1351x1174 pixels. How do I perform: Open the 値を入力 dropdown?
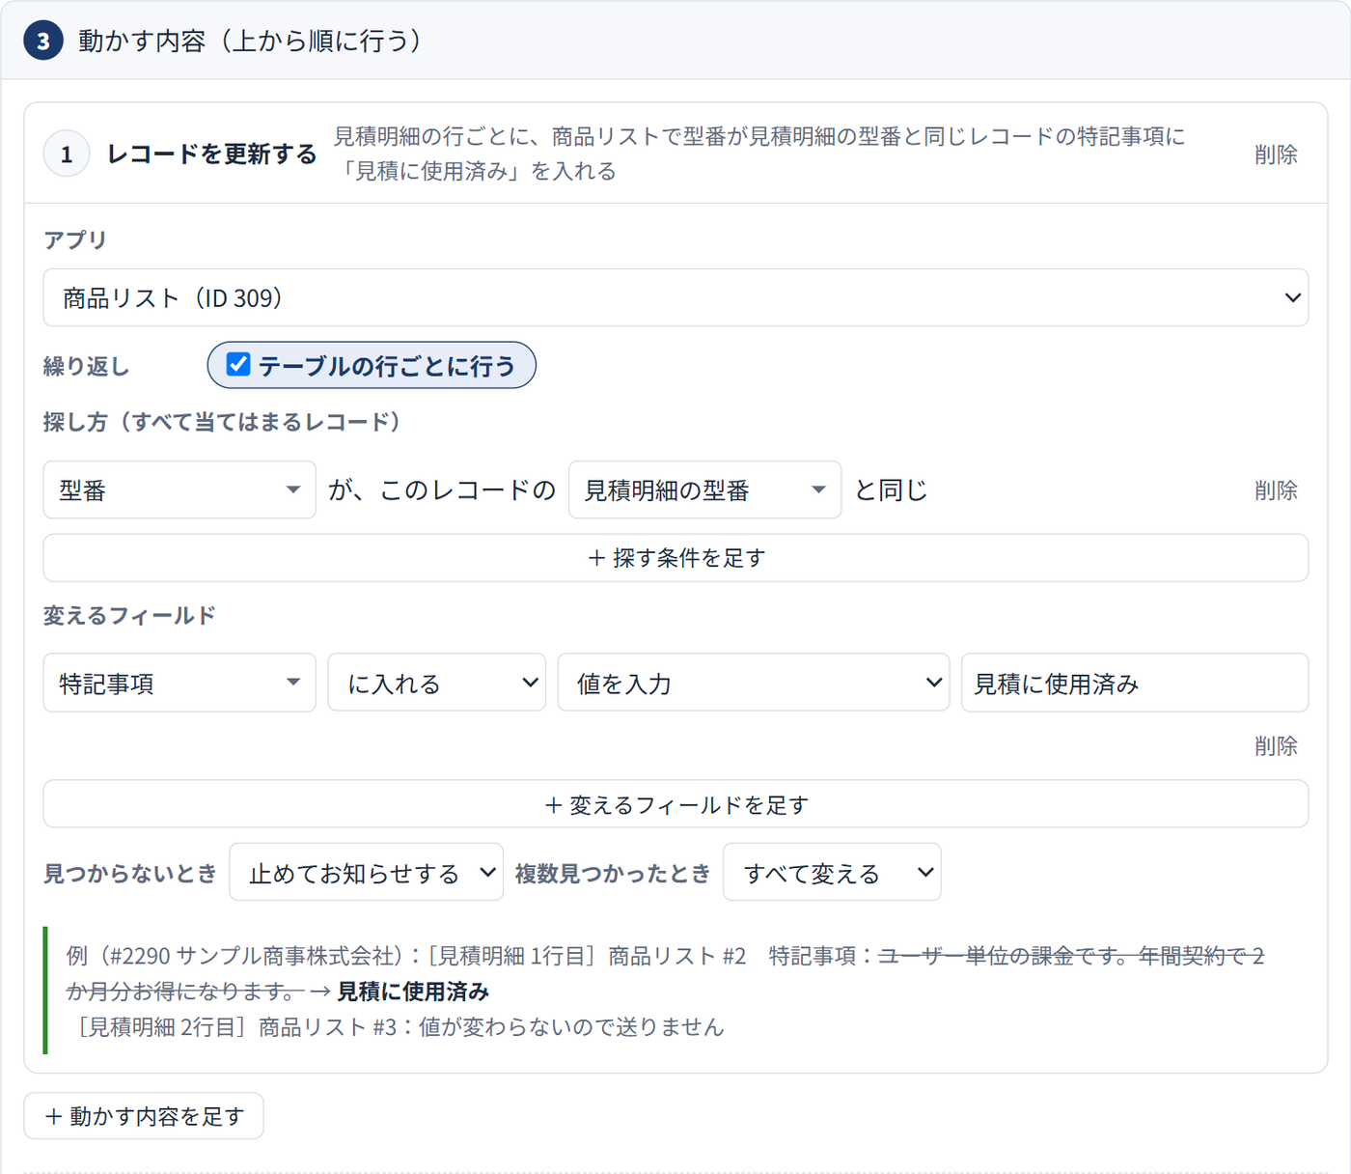[x=754, y=683]
